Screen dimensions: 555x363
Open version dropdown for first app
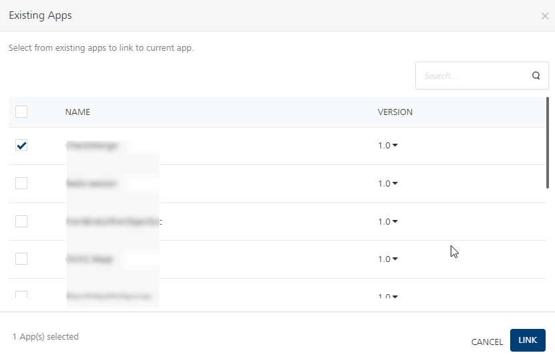(x=388, y=146)
